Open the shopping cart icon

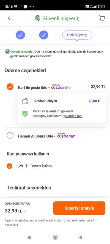point(102,18)
